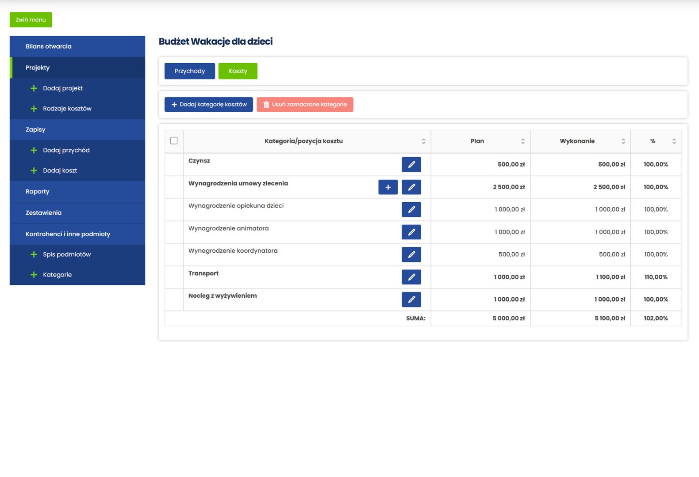Click Dodaj kategorię kosztów button
The width and height of the screenshot is (699, 477).
209,105
